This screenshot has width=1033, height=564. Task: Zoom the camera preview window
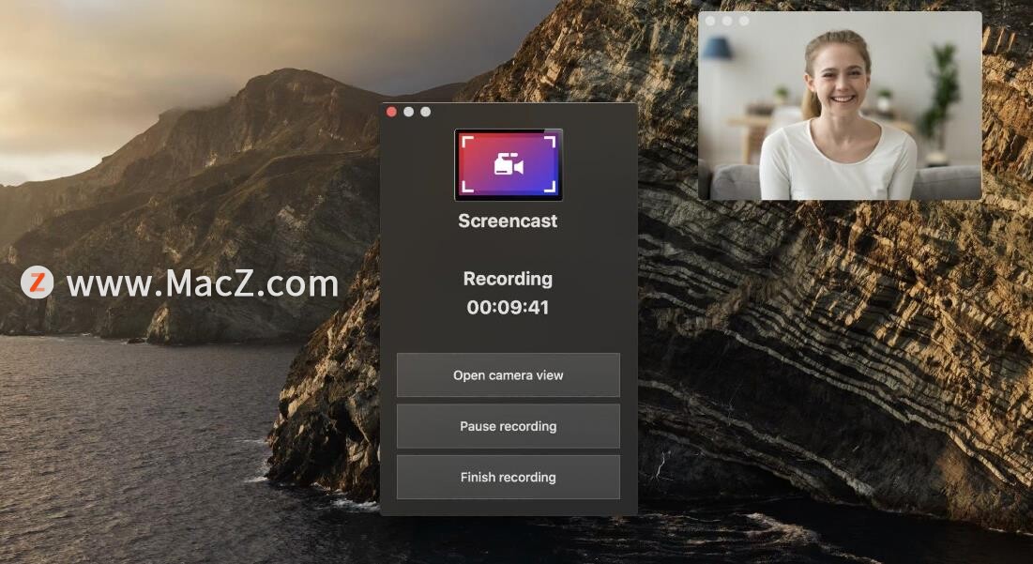[744, 21]
